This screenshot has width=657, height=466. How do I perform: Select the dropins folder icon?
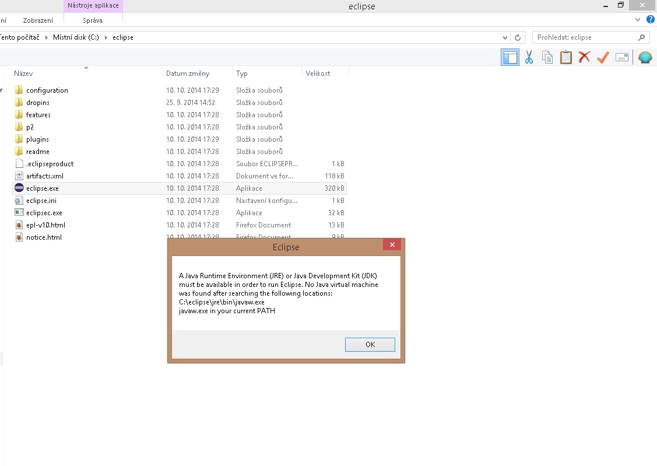[x=19, y=102]
